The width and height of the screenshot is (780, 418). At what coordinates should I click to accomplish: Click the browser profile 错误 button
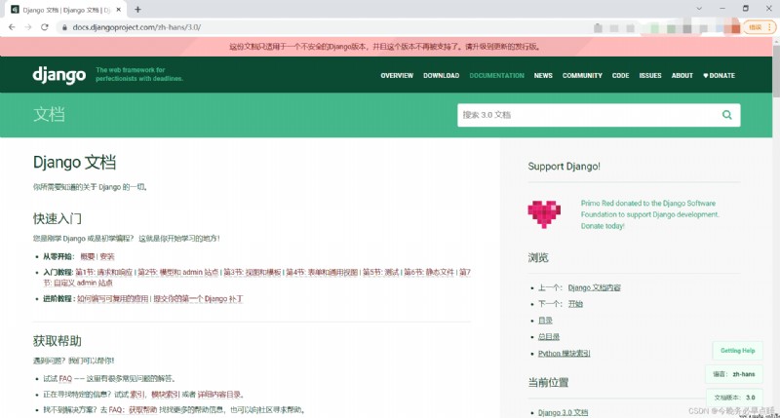[x=760, y=27]
